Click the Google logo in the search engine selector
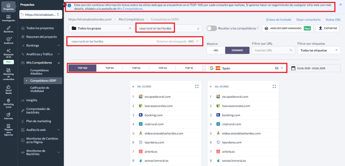Viewport: 345px width, 166px height. click(x=212, y=68)
